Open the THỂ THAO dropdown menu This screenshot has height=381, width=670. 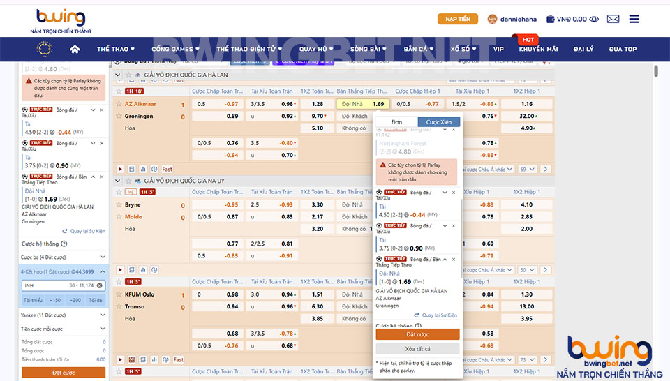pyautogui.click(x=116, y=49)
